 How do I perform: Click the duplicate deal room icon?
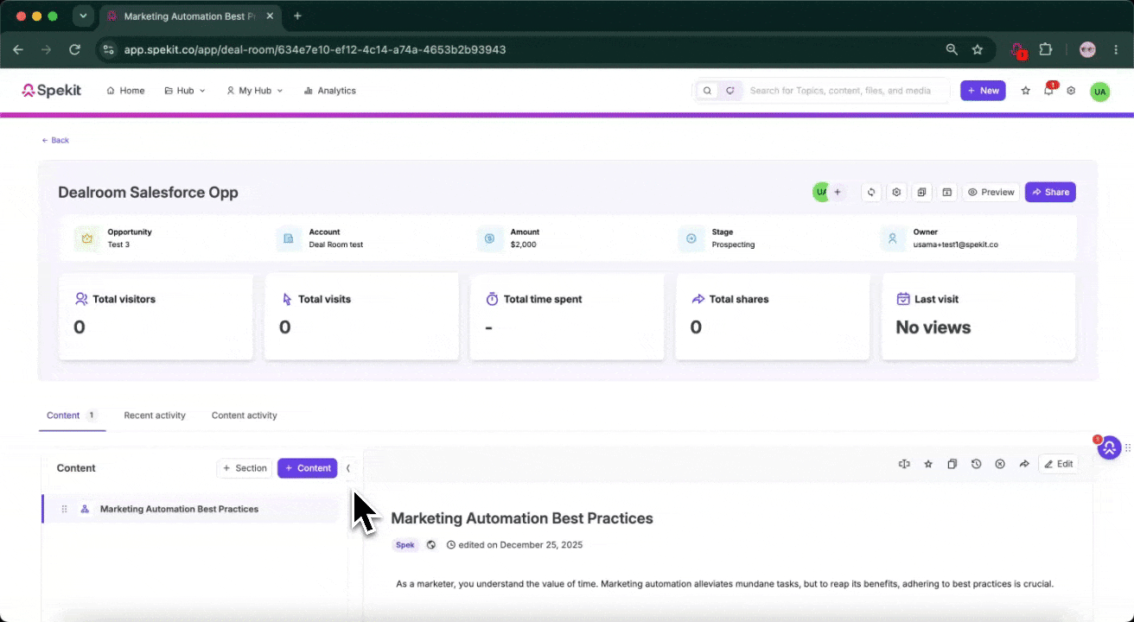(x=922, y=193)
